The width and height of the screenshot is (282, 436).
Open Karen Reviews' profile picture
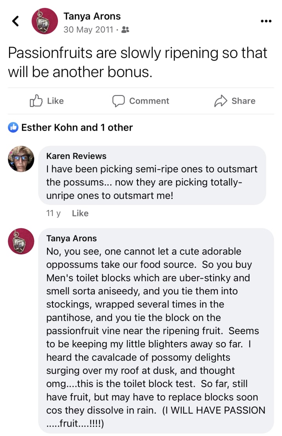[21, 159]
